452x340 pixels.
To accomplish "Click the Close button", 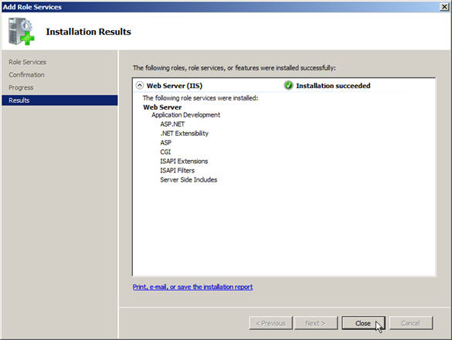I will [363, 323].
